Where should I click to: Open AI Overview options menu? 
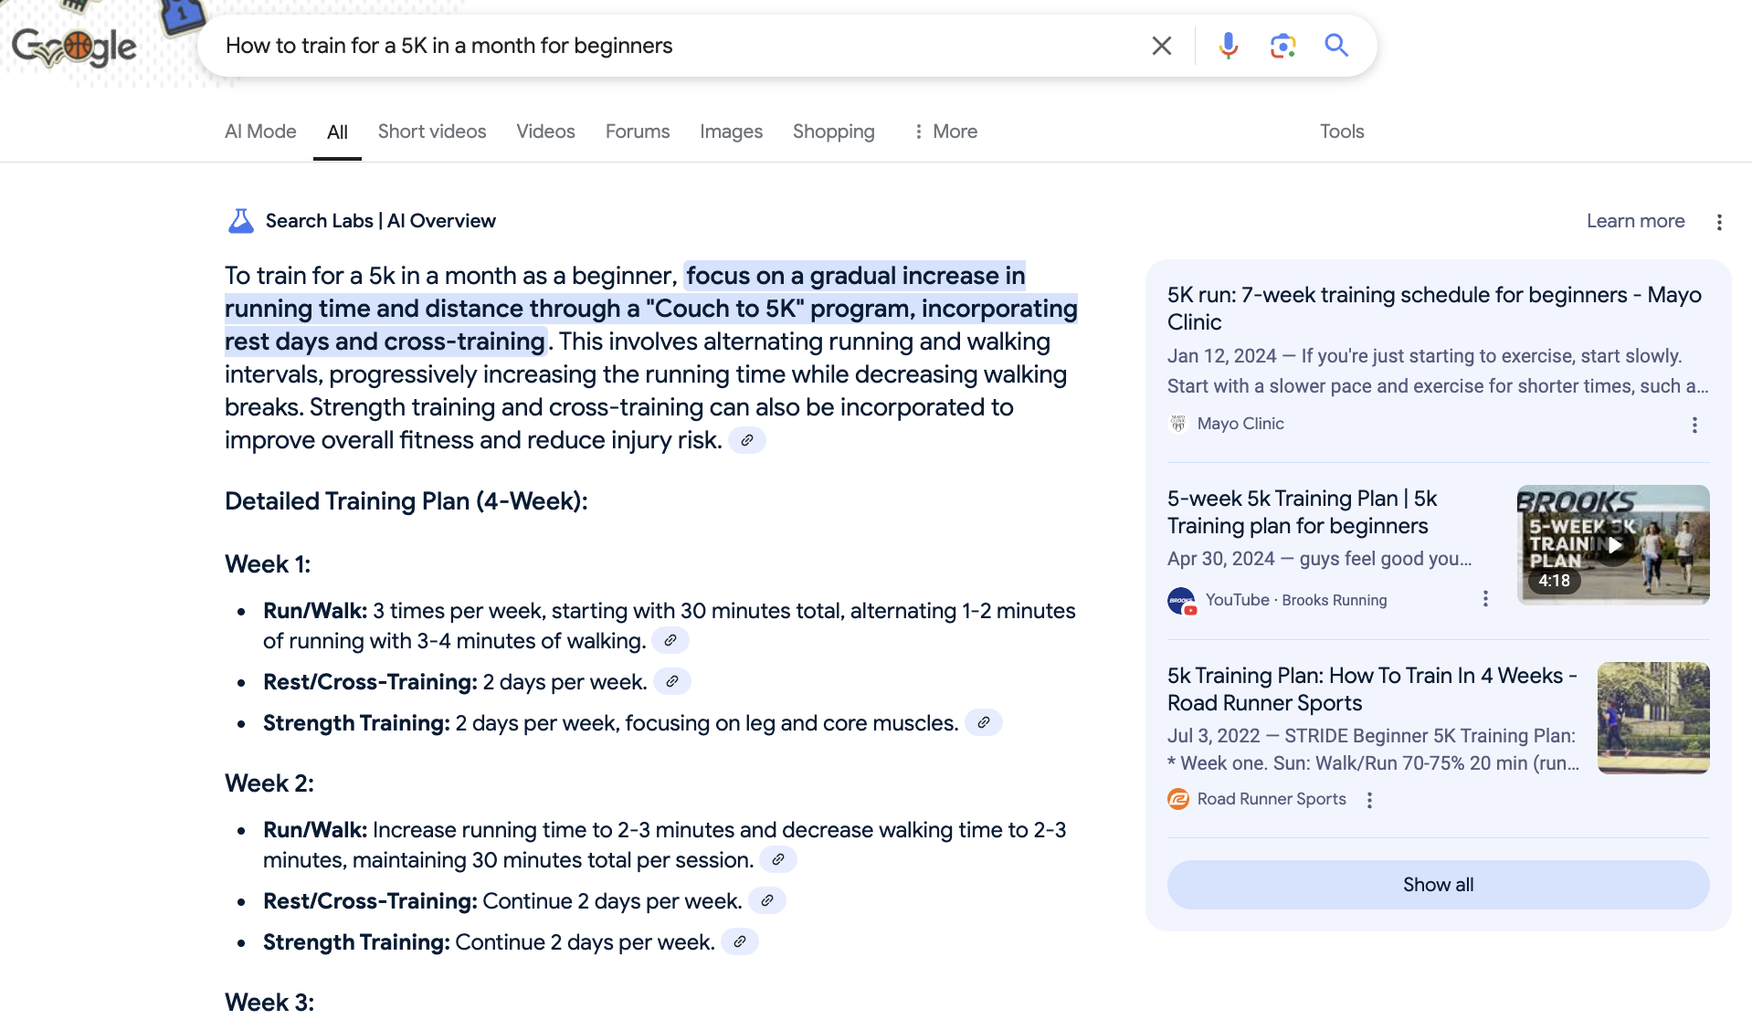(1719, 222)
